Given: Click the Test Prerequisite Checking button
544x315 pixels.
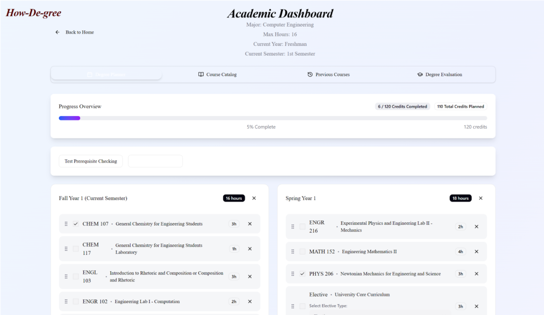Looking at the screenshot, I should pyautogui.click(x=91, y=161).
